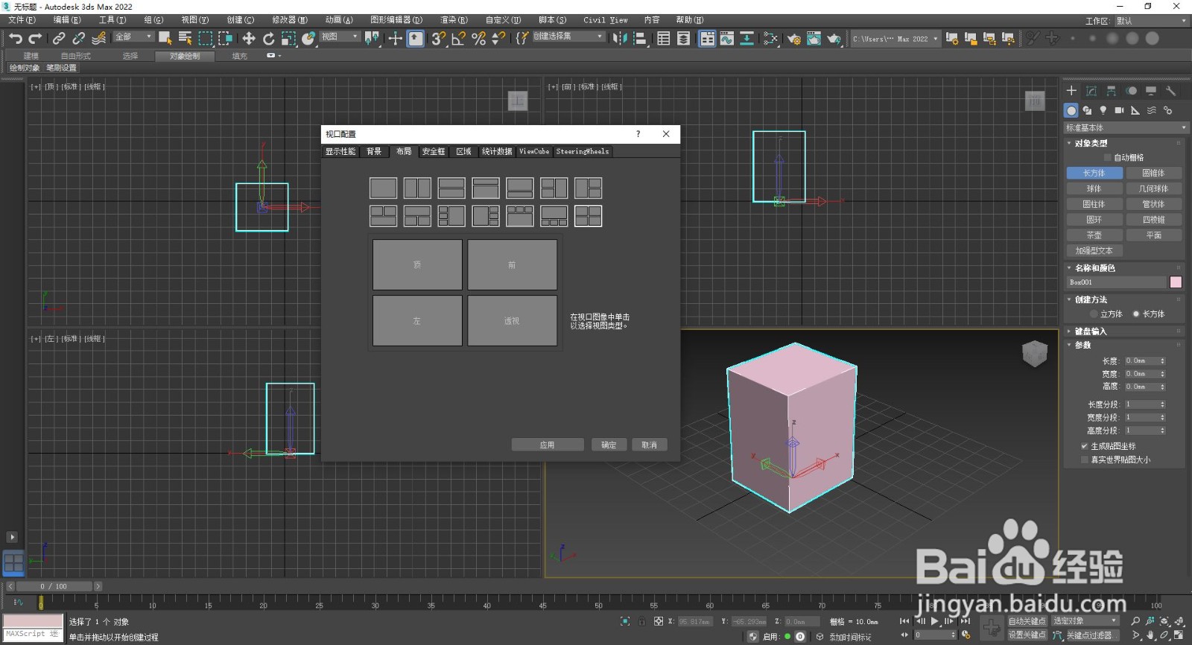The height and width of the screenshot is (645, 1192).
Task: Check the 真实世界贴图大小 option
Action: pyautogui.click(x=1085, y=460)
